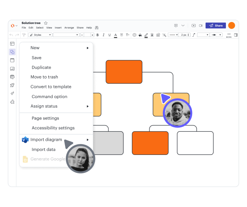Image resolution: width=247 pixels, height=207 pixels.
Task: Click the MORE toolbar button
Action: 229,35
